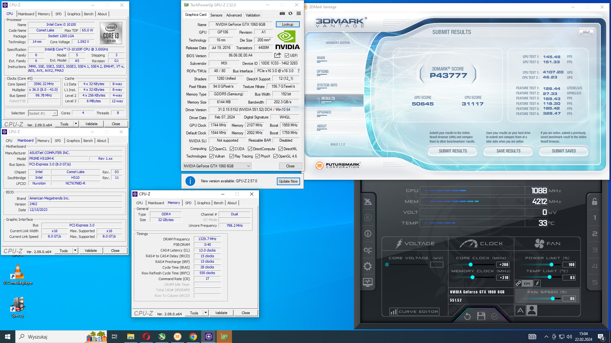Viewport: 611px width, 343px height.
Task: Adjust the Fan Speed slider
Action: coord(540,299)
